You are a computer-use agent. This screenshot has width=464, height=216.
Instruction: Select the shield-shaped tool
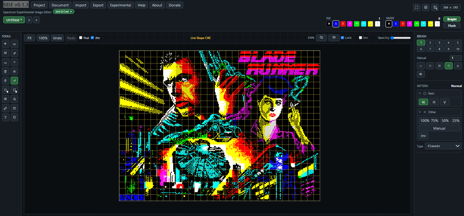tap(14, 117)
